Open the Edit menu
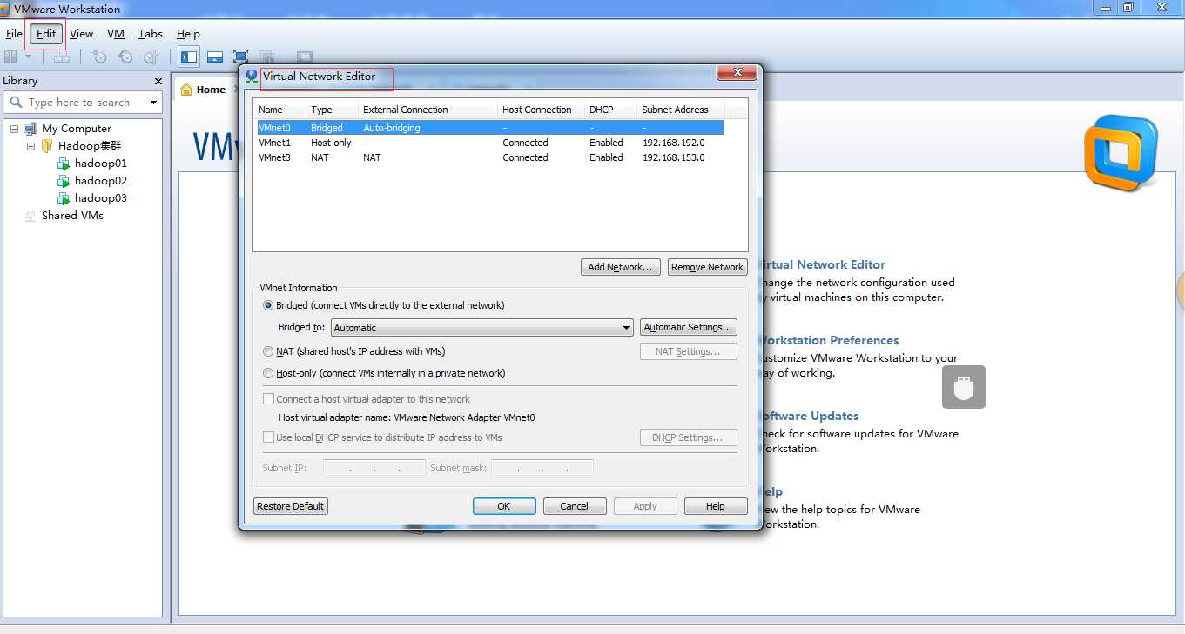The width and height of the screenshot is (1185, 634). pos(46,34)
